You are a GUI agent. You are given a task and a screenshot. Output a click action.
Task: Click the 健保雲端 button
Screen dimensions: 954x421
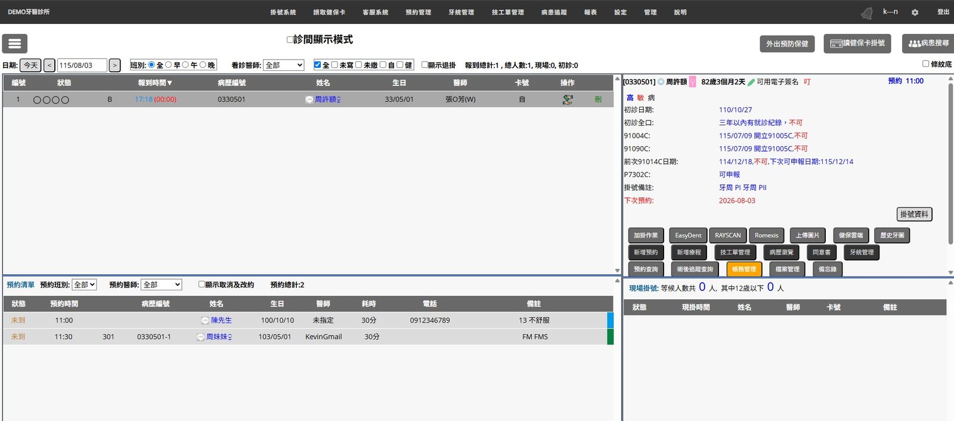click(x=851, y=236)
